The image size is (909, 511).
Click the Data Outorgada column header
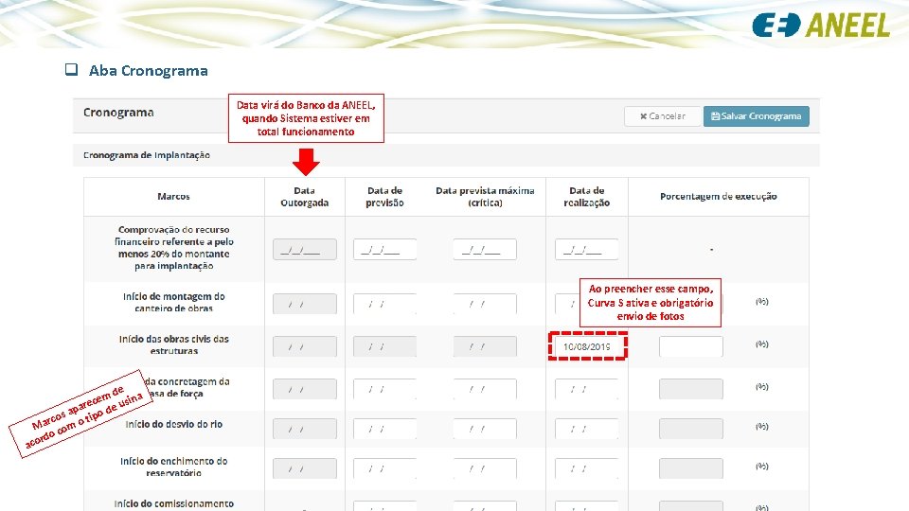pos(304,197)
